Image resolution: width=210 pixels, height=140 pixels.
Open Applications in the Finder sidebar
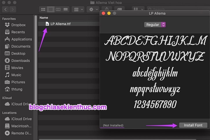click(x=18, y=39)
